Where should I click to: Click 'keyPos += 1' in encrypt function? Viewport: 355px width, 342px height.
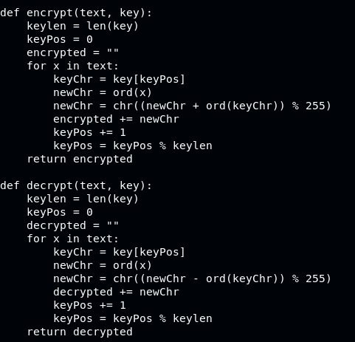click(x=89, y=132)
